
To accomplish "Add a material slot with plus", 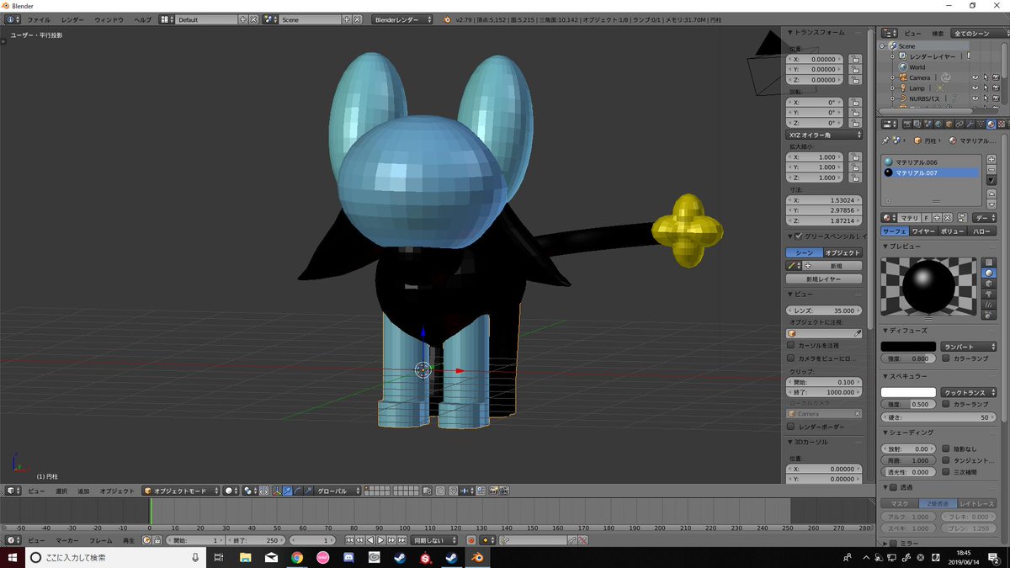I will pos(991,159).
